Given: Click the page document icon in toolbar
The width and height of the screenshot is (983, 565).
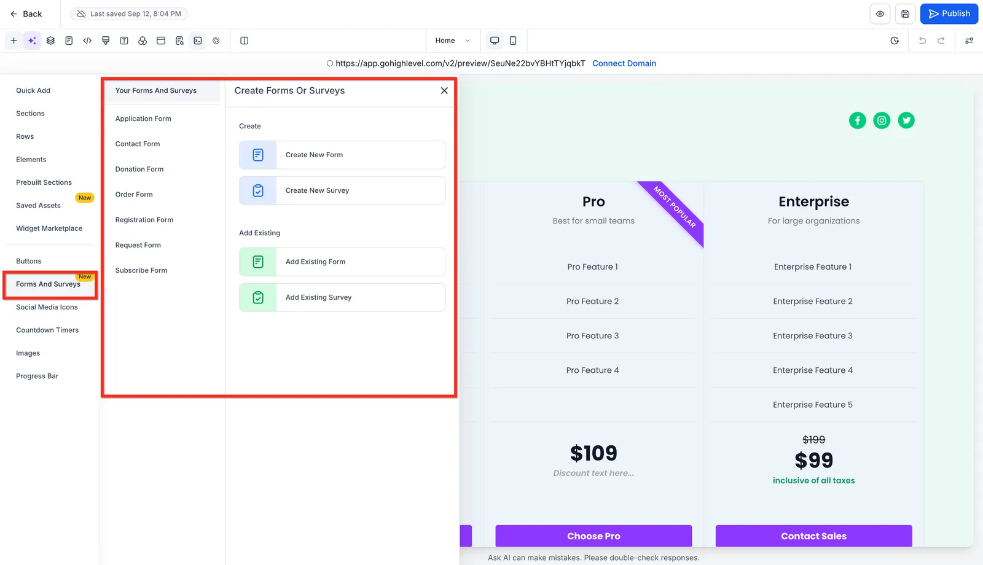Looking at the screenshot, I should pos(69,41).
